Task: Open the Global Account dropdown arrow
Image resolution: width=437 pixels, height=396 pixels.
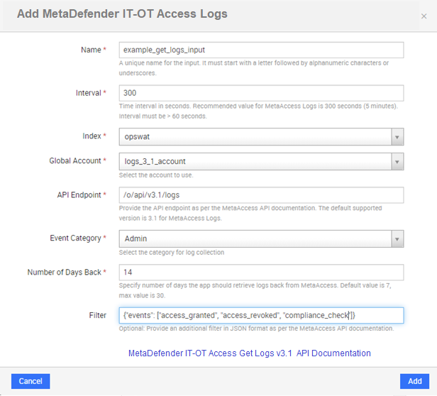Action: pos(397,162)
